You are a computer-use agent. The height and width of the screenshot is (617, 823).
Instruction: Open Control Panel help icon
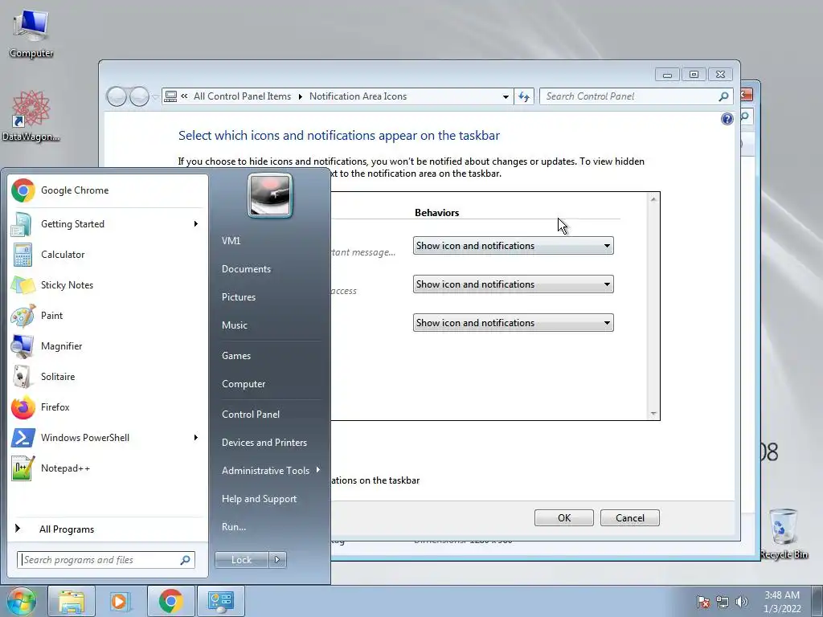727,119
